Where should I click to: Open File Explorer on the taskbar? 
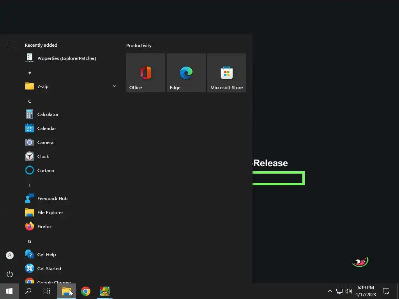pyautogui.click(x=66, y=291)
